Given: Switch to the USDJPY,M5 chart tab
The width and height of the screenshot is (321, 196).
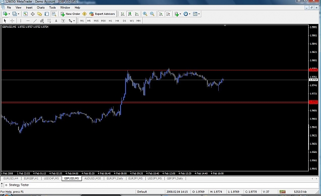Looking at the screenshot, I should coord(155,179).
